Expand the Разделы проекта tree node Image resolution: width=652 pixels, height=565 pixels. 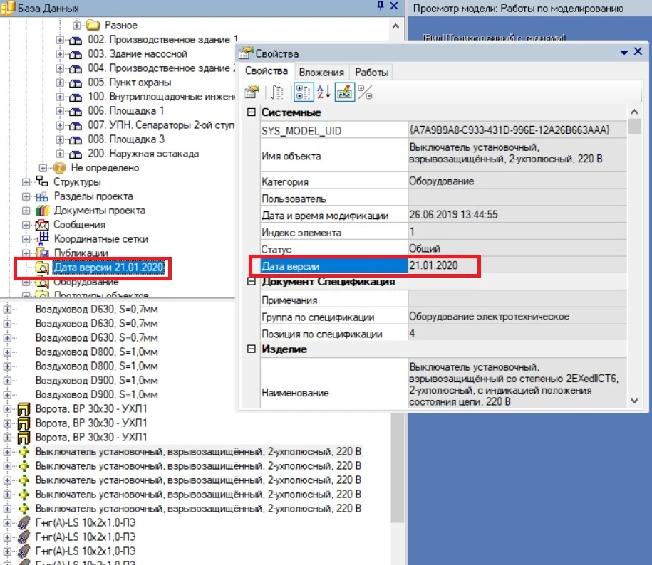click(x=26, y=196)
